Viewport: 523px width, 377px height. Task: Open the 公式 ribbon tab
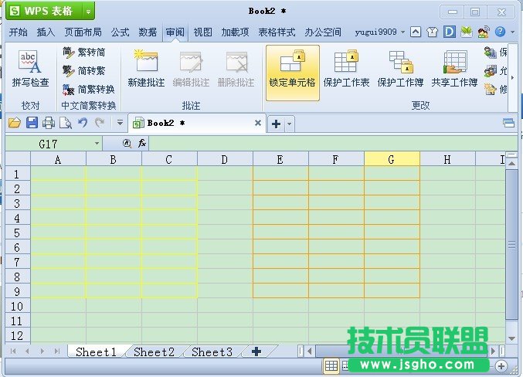pyautogui.click(x=120, y=32)
